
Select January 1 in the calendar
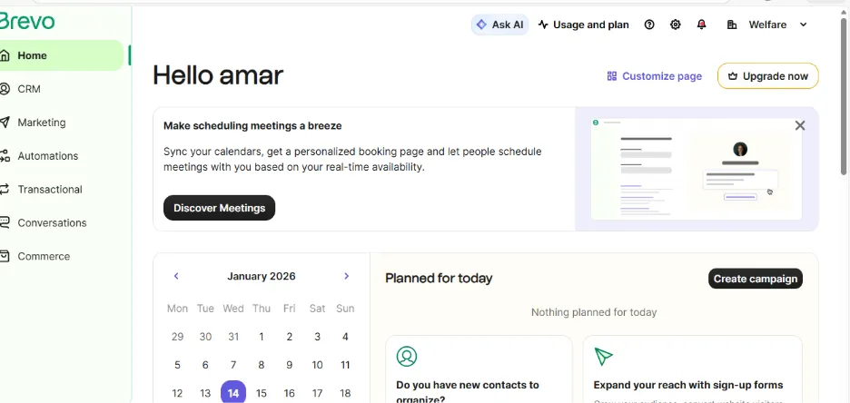(x=262, y=337)
